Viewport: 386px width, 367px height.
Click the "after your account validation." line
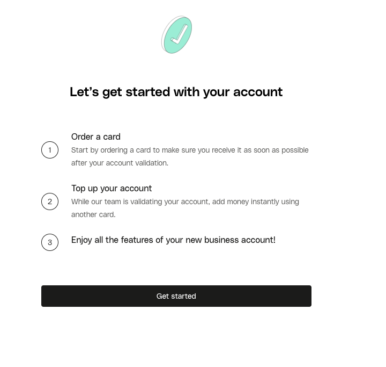(120, 163)
